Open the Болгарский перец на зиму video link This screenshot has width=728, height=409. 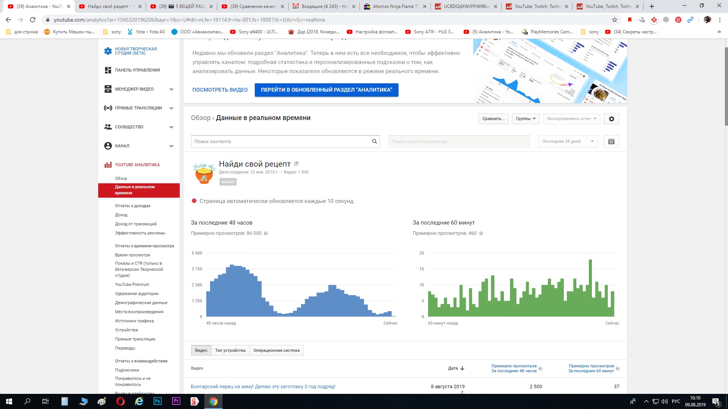pyautogui.click(x=263, y=387)
